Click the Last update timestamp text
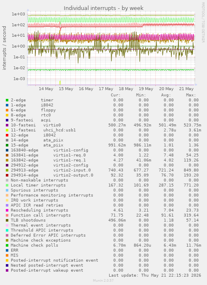 155,275
